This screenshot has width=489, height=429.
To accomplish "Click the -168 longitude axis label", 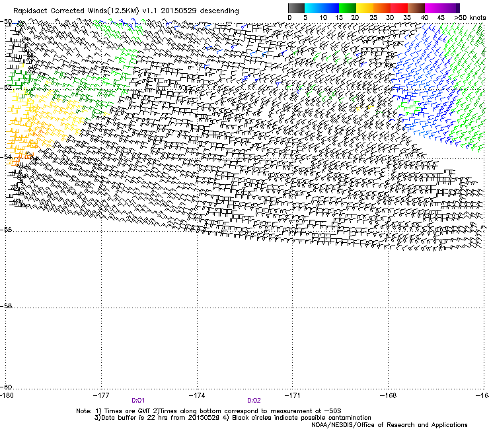I will pyautogui.click(x=389, y=395).
